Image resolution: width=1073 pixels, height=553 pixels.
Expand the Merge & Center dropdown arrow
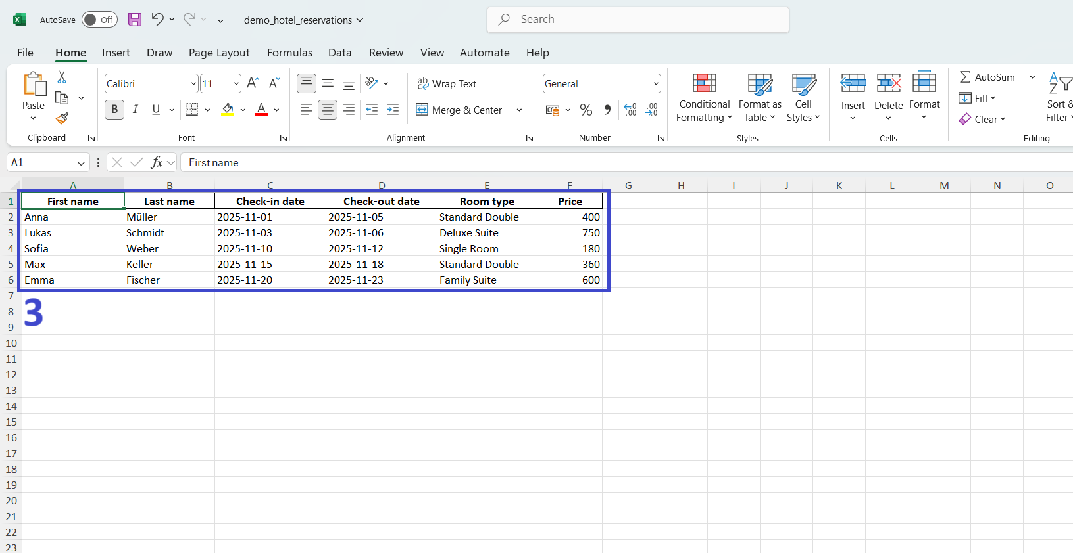point(519,110)
